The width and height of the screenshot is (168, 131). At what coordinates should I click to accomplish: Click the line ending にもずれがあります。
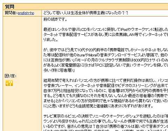[x=98, y=106]
